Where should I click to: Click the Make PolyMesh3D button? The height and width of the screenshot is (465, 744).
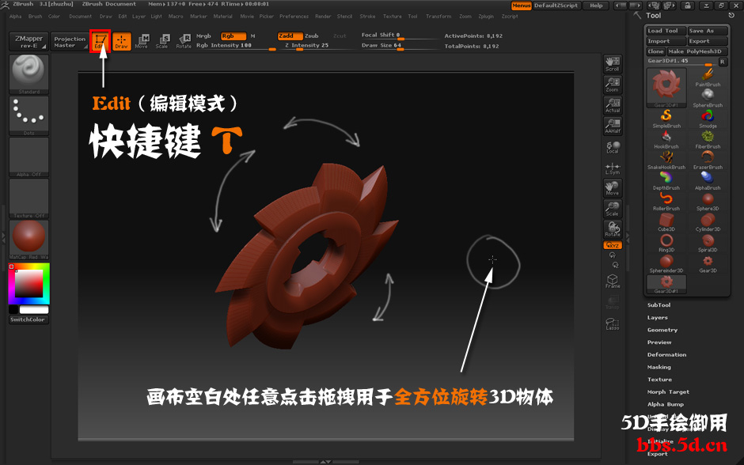(x=697, y=51)
